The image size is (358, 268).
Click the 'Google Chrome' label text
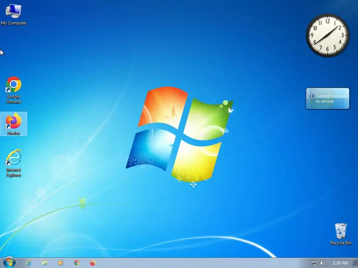pyautogui.click(x=14, y=99)
